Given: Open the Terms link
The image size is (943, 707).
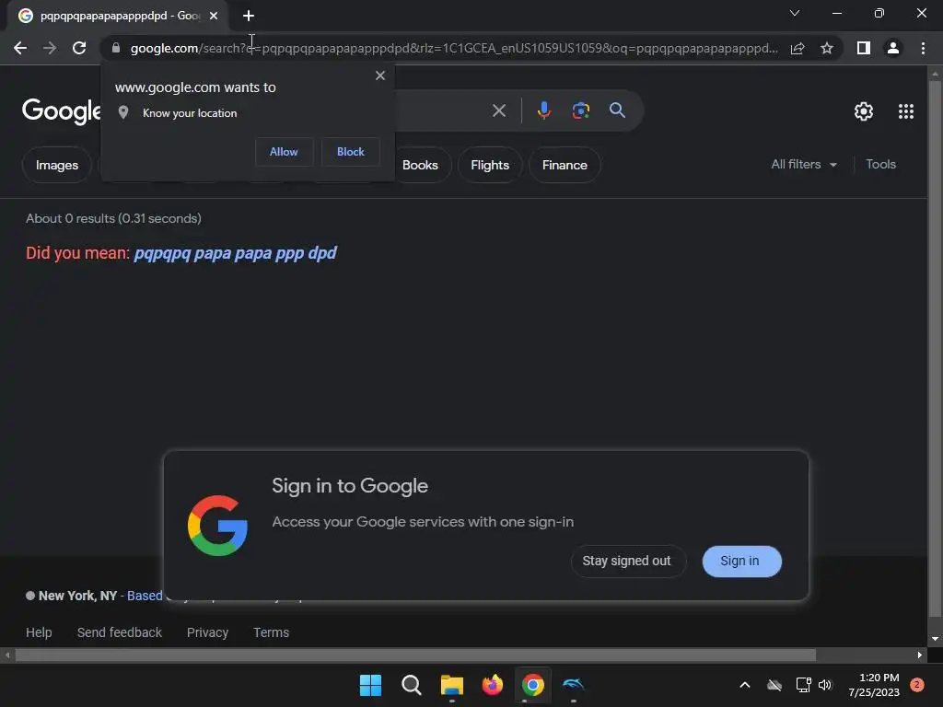Looking at the screenshot, I should (x=271, y=632).
